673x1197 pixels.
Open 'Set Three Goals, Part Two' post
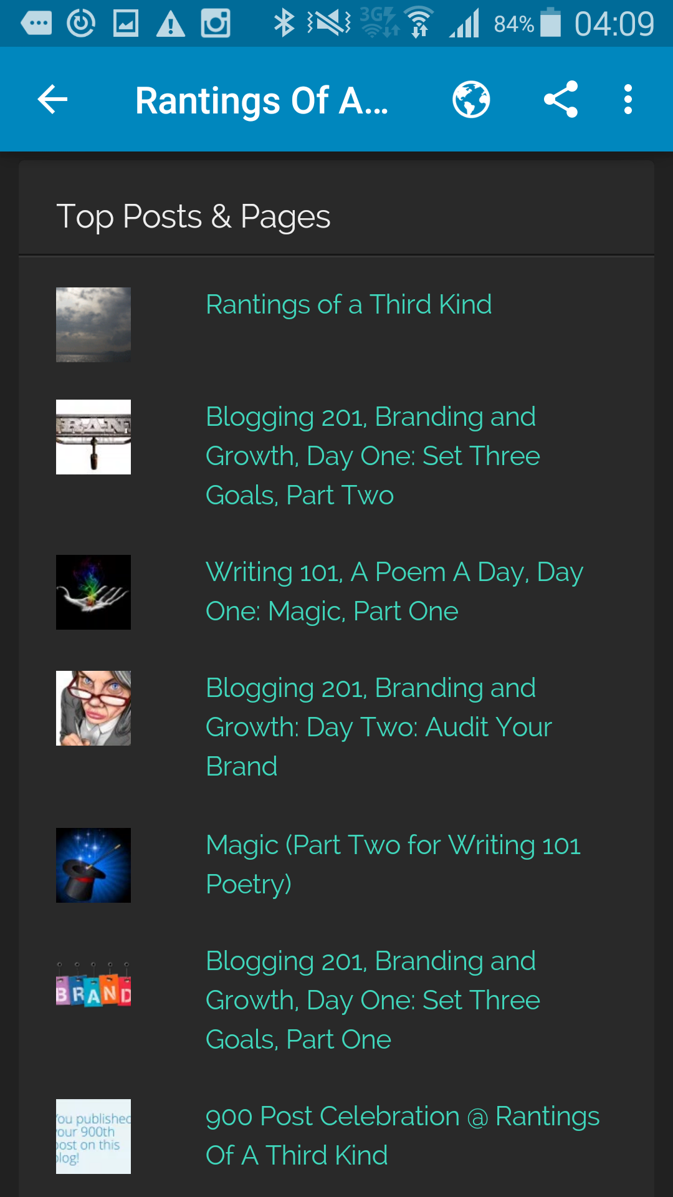tap(372, 456)
